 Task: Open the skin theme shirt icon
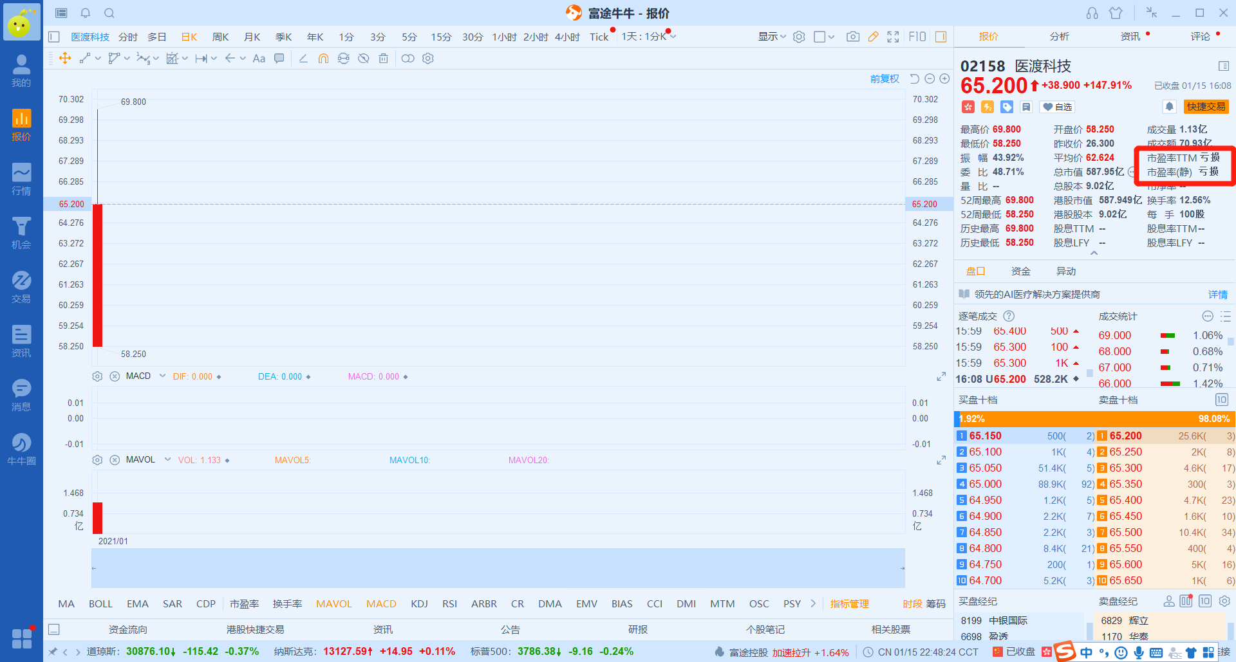[x=1116, y=13]
